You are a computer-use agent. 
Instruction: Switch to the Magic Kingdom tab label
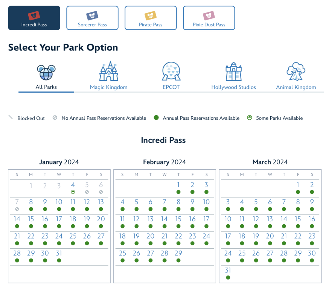tap(109, 87)
